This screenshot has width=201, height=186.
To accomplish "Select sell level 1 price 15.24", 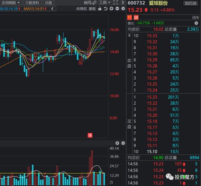I will [152, 90].
